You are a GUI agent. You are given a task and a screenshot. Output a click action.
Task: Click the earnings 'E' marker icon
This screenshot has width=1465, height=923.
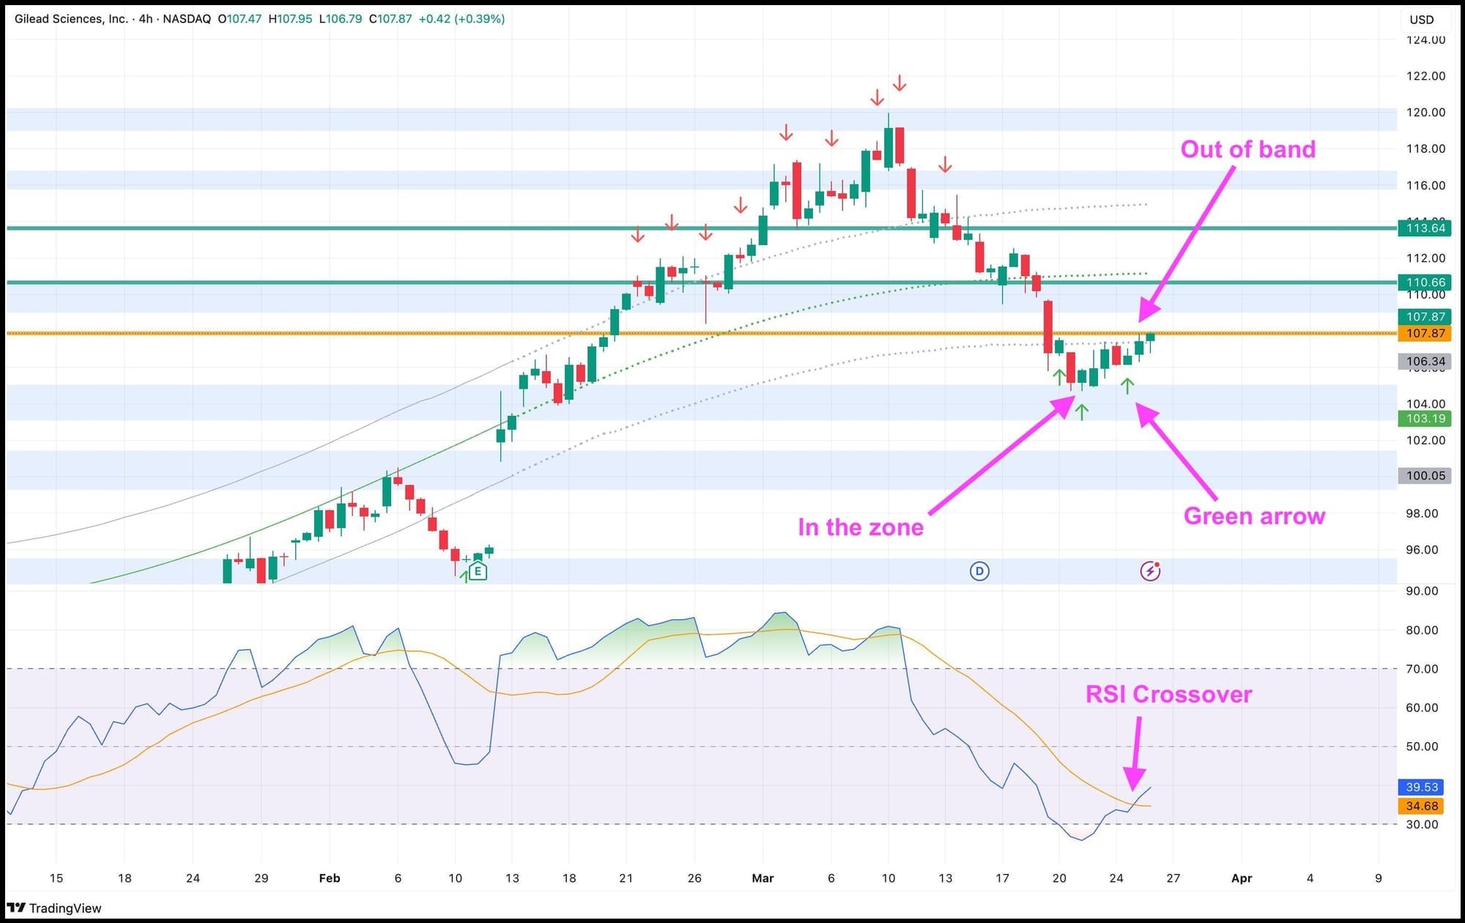[x=478, y=571]
